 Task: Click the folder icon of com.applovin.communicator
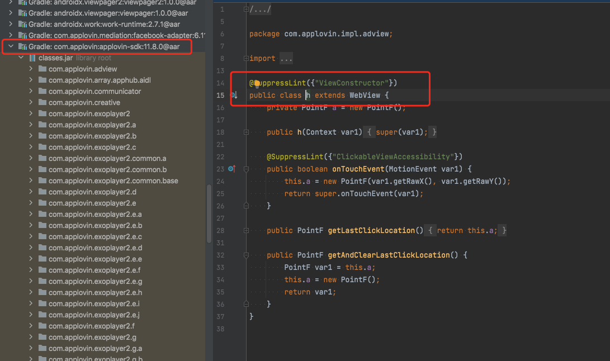point(42,91)
